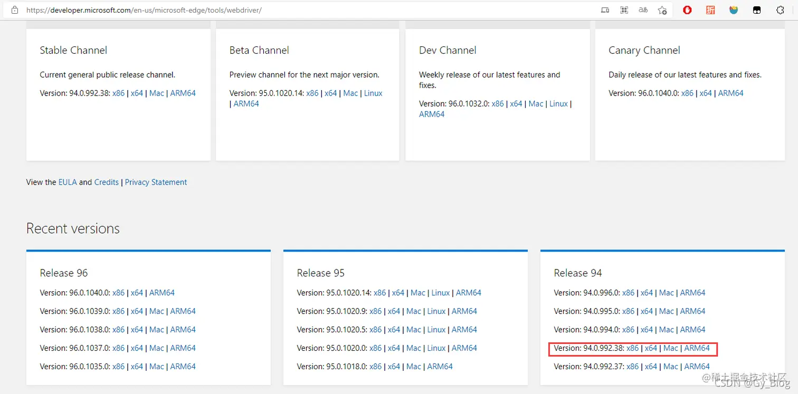Download version 94.0.992.37 x86
Viewport: 798px width, 394px height.
632,367
